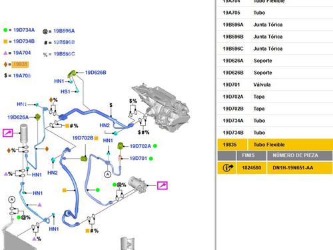Click the magenta link box near the compressor
333x250 pixels.
tap(163, 185)
